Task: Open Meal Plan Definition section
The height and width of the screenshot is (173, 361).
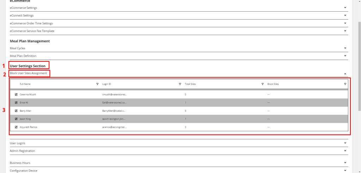Action: [x=345, y=56]
